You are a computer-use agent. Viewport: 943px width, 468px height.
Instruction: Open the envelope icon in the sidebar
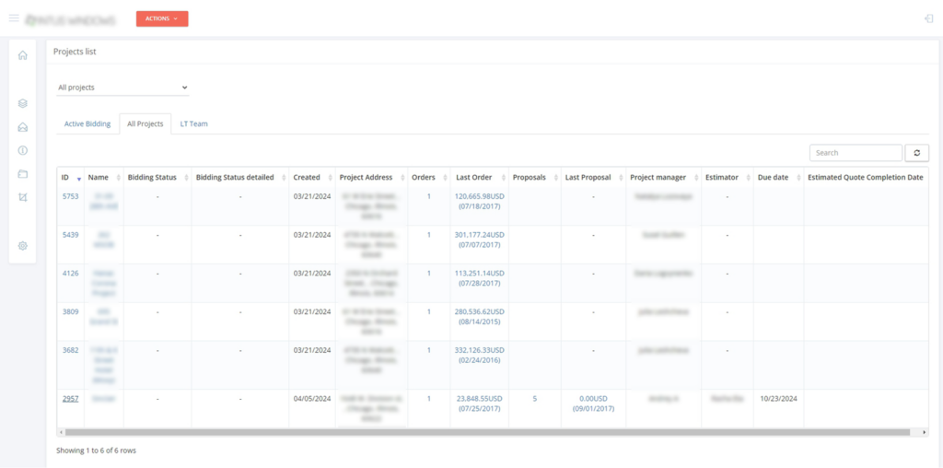[x=23, y=127]
